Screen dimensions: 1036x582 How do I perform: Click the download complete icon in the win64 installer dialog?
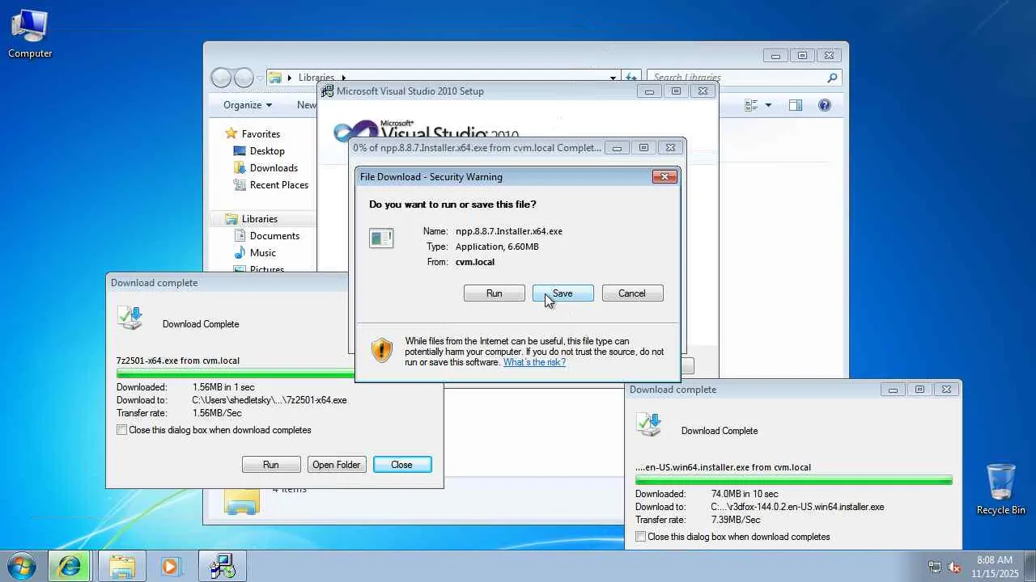pyautogui.click(x=648, y=425)
